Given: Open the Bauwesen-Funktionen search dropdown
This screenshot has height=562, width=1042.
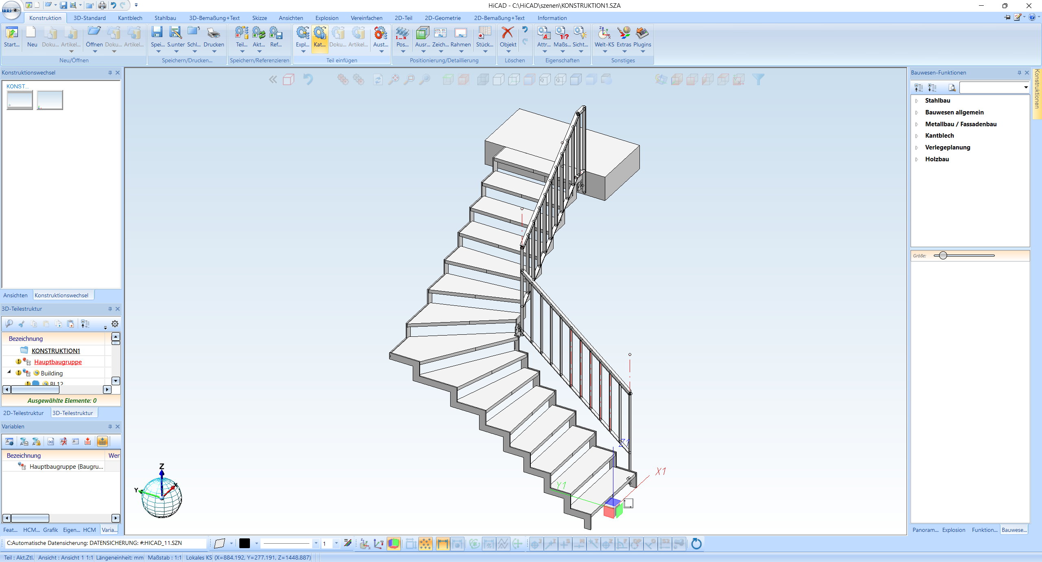Looking at the screenshot, I should pyautogui.click(x=1026, y=88).
